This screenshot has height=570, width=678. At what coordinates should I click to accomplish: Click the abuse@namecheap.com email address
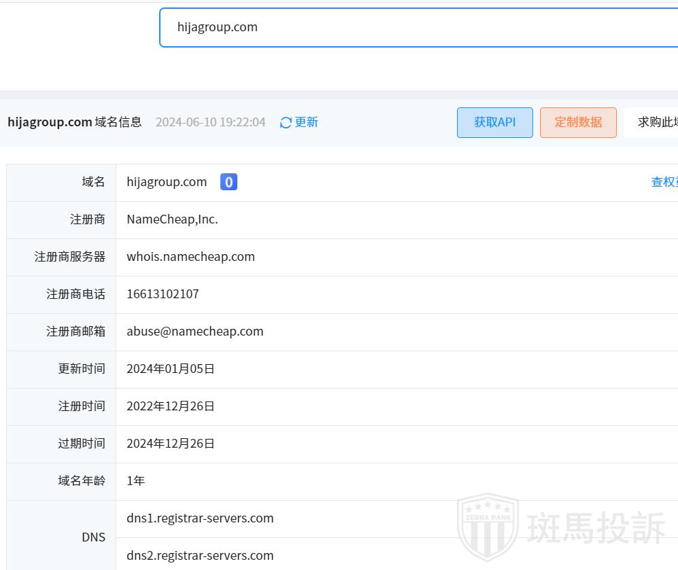194,332
